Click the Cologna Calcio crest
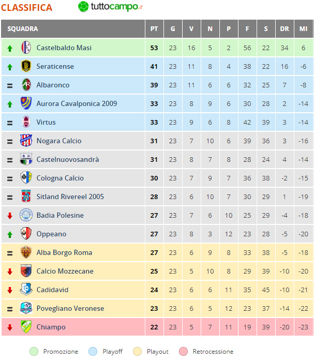This screenshot has height=362, width=314. 26,178
